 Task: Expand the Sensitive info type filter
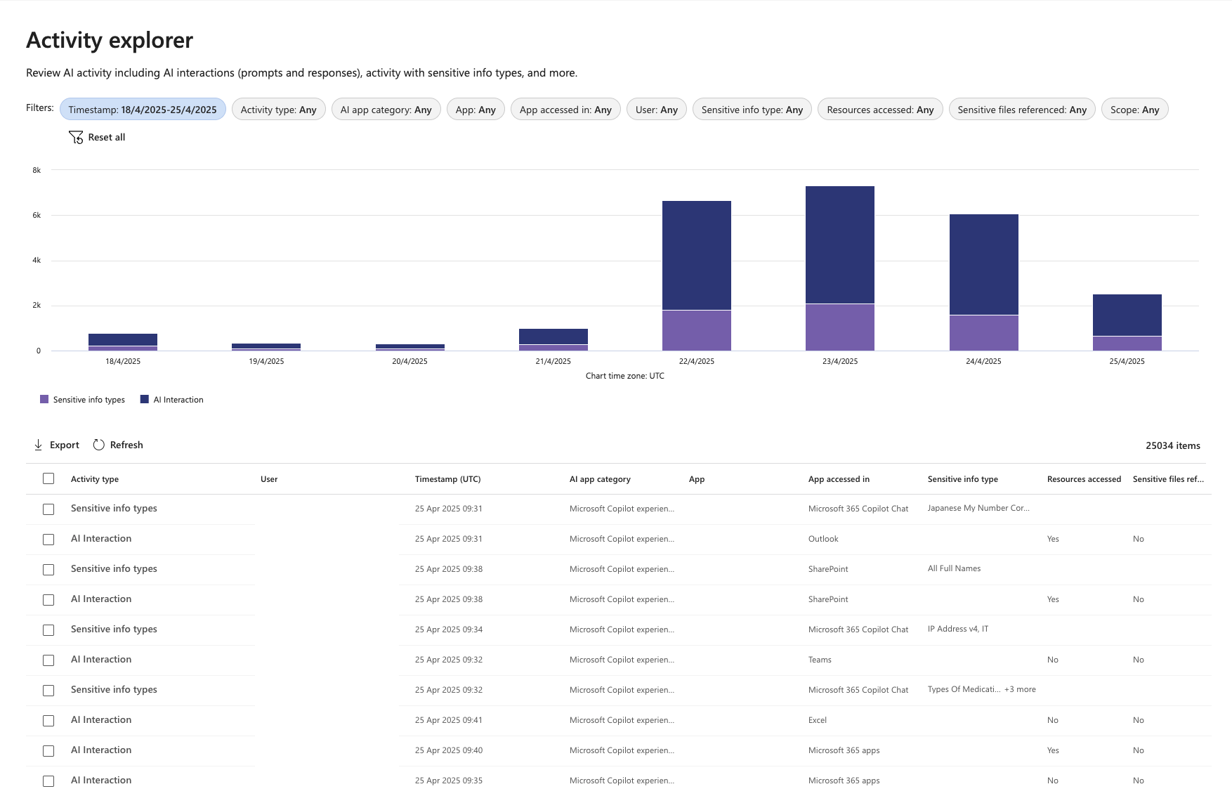752,110
